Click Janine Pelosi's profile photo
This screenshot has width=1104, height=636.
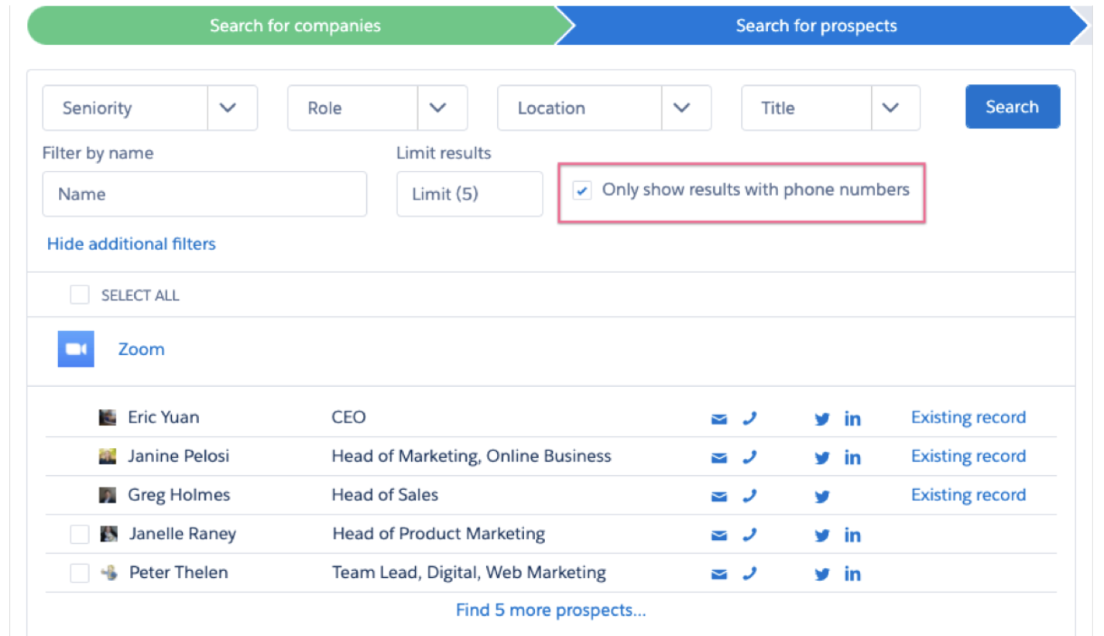pos(108,456)
